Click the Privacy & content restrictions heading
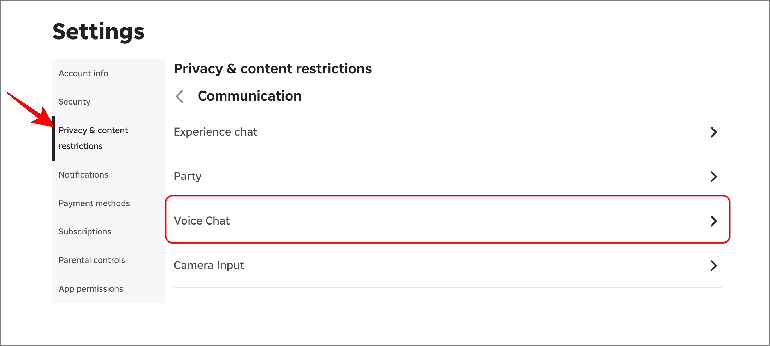 pos(273,68)
